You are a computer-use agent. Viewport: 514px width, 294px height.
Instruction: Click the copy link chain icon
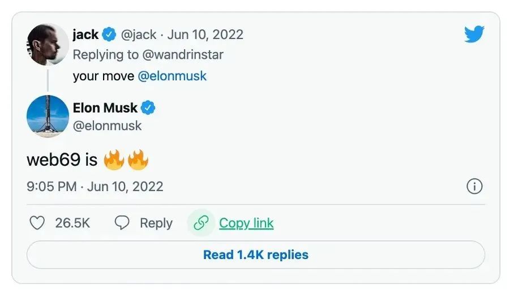click(201, 223)
